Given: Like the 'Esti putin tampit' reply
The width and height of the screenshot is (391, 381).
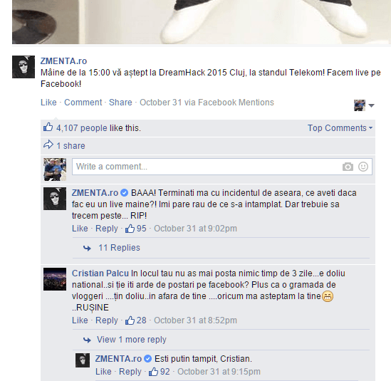Looking at the screenshot, I should (x=103, y=372).
